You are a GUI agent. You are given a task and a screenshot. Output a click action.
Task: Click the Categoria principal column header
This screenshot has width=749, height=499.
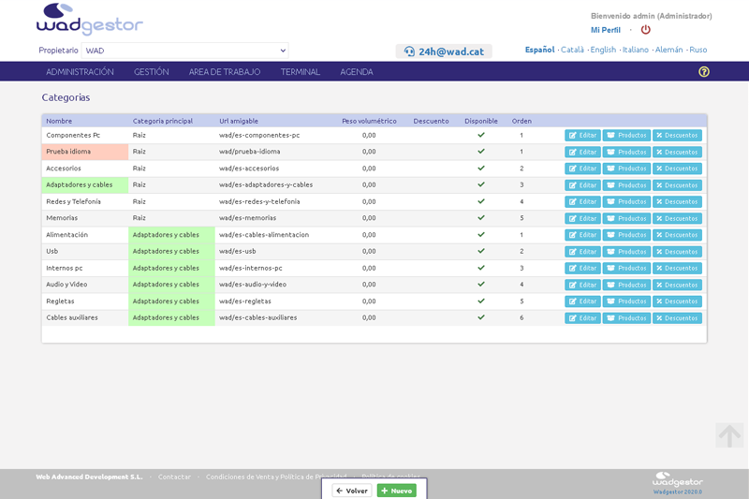[163, 122]
